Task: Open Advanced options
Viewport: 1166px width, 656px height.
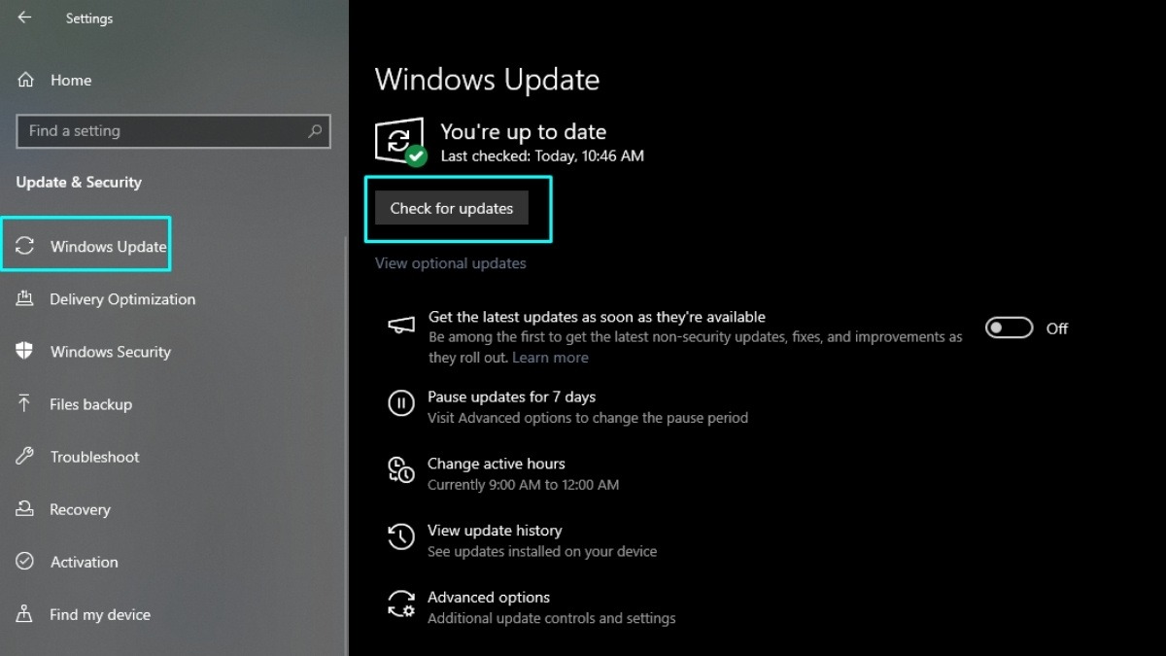Action: pos(489,598)
